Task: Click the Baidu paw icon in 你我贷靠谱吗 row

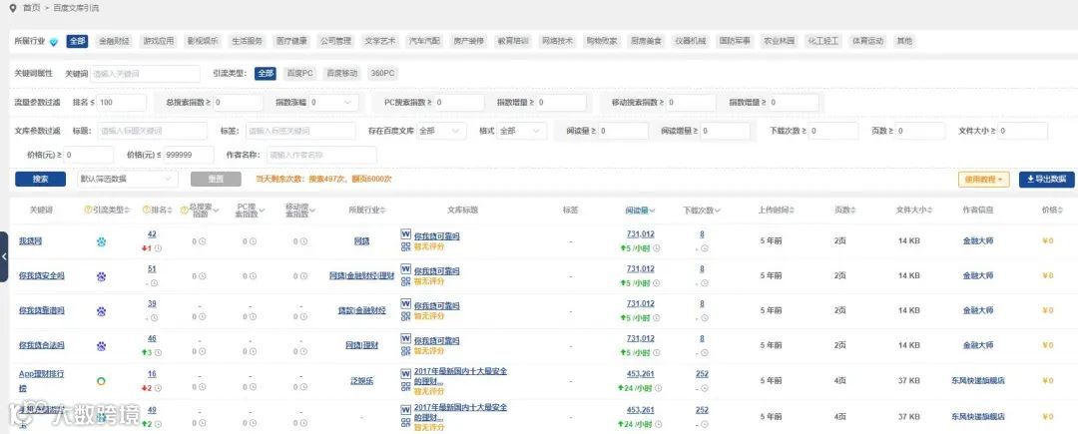Action: (101, 311)
